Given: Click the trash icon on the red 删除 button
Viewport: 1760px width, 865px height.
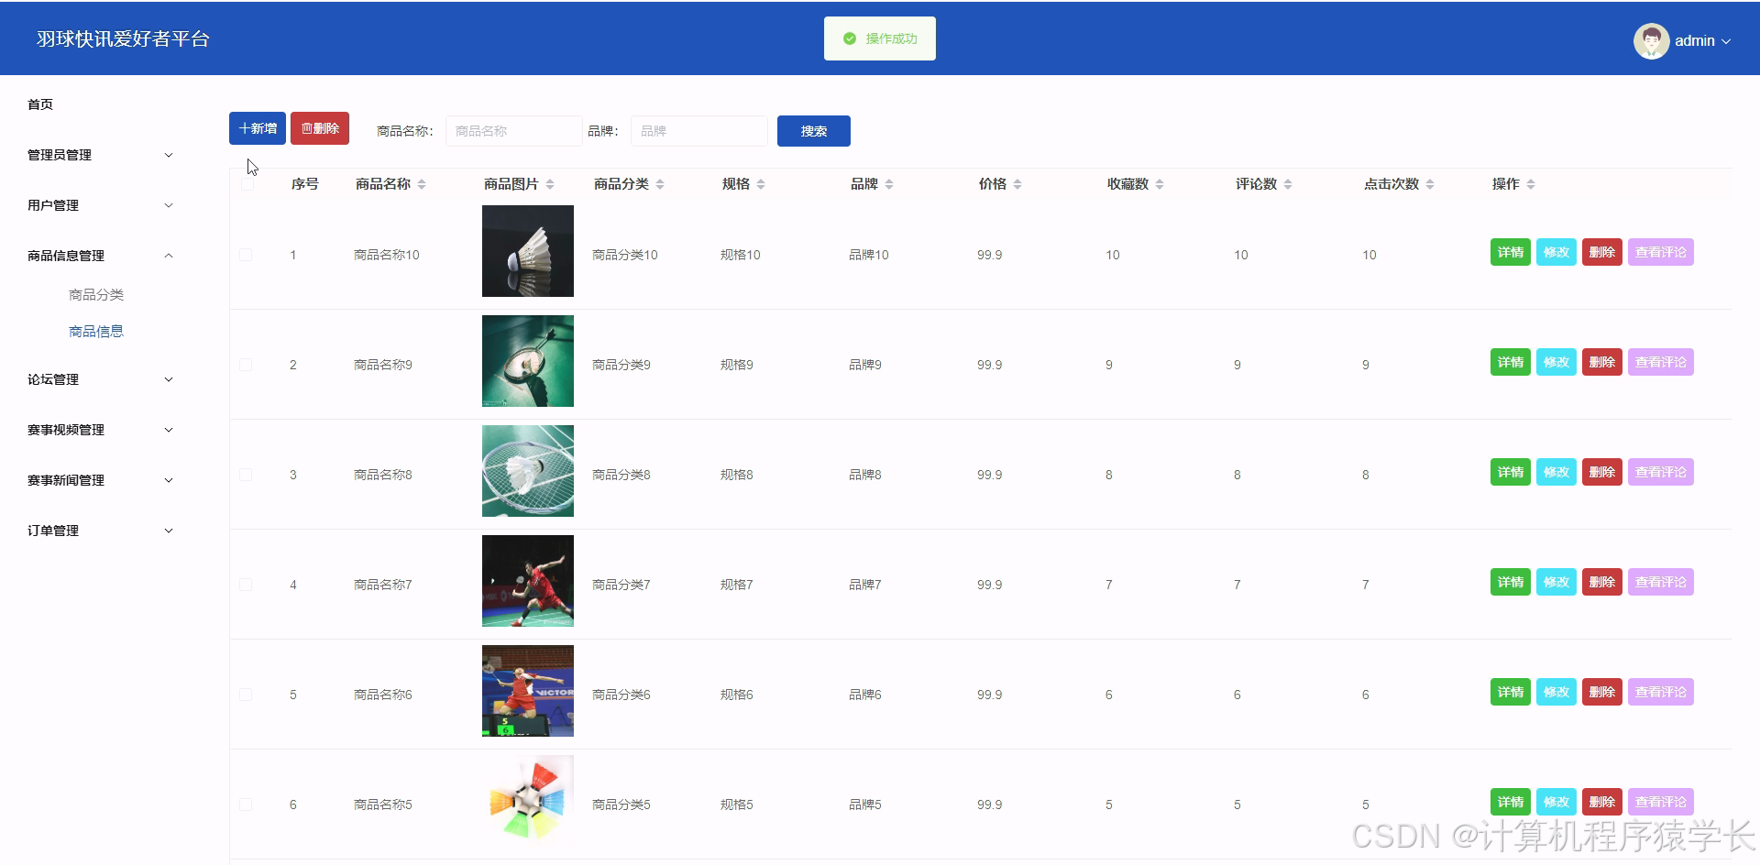Looking at the screenshot, I should pyautogui.click(x=305, y=128).
